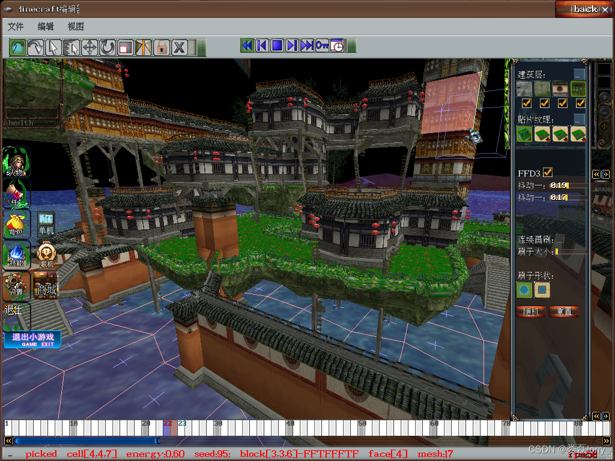
Task: Choose the square brush shape
Action: (542, 290)
